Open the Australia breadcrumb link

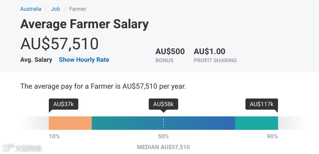[x=31, y=9]
